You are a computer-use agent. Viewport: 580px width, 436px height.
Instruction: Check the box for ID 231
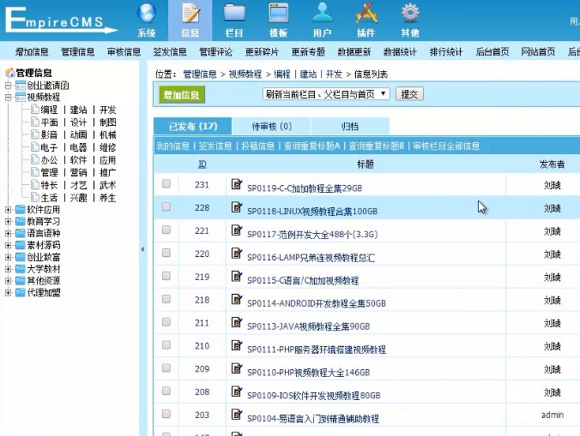166,183
